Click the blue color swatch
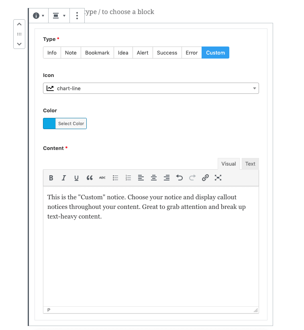Viewport: 304px width, 330px height. coord(49,123)
